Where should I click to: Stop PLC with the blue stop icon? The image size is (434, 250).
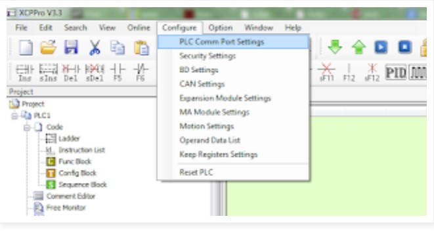405,47
